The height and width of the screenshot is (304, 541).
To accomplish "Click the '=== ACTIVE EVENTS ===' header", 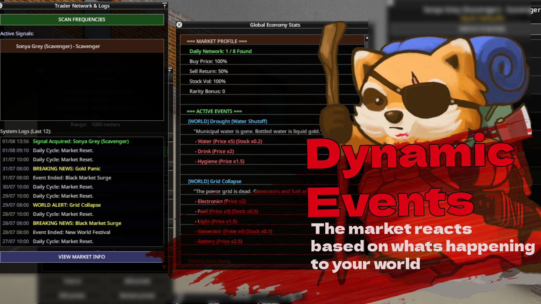I will (214, 111).
